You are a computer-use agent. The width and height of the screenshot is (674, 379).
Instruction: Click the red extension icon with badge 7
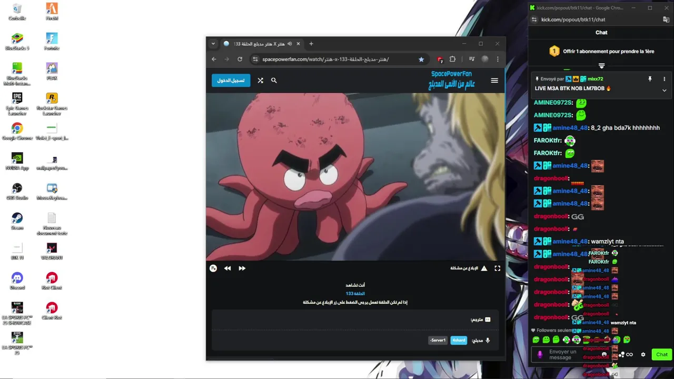(x=440, y=59)
